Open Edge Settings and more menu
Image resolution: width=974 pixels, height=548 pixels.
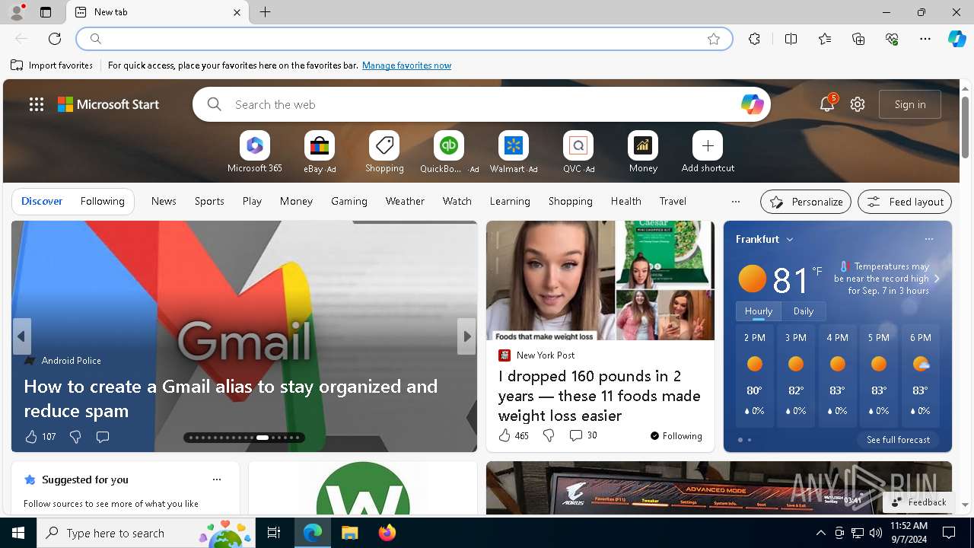click(925, 39)
